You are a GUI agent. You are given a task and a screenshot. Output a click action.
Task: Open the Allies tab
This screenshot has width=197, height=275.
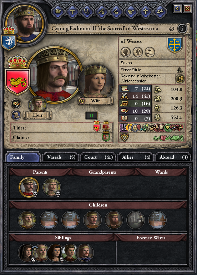pos(136,157)
